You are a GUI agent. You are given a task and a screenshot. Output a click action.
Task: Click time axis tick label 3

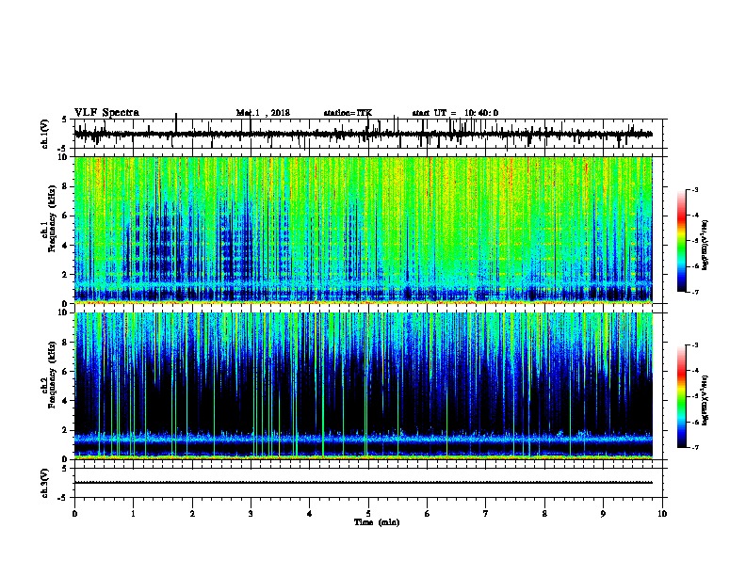(251, 514)
